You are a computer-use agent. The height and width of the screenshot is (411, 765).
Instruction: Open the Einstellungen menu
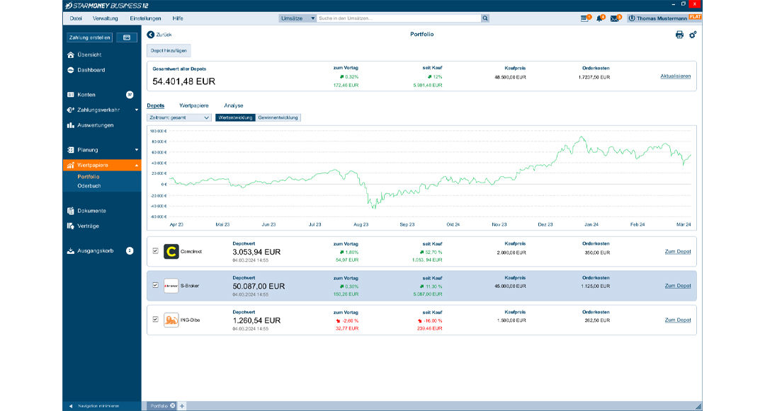145,18
